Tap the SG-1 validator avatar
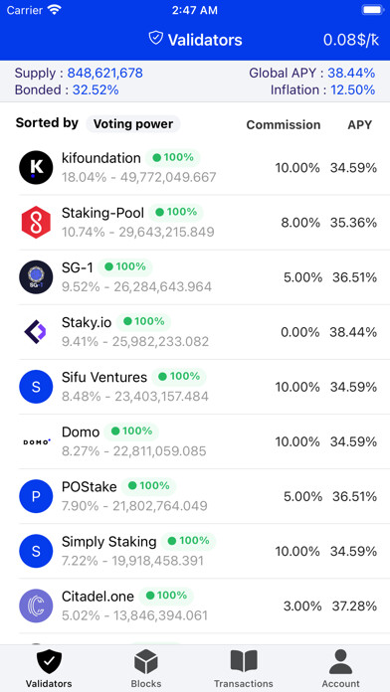 pyautogui.click(x=36, y=277)
